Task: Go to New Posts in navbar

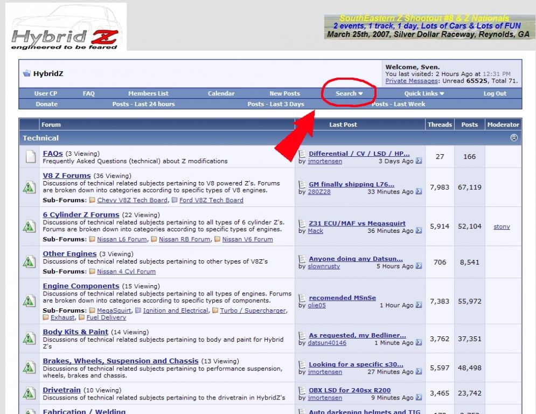Action: [284, 94]
